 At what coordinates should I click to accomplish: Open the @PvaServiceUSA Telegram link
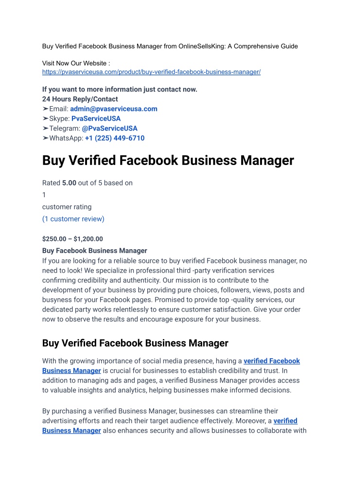pyautogui.click(x=109, y=128)
